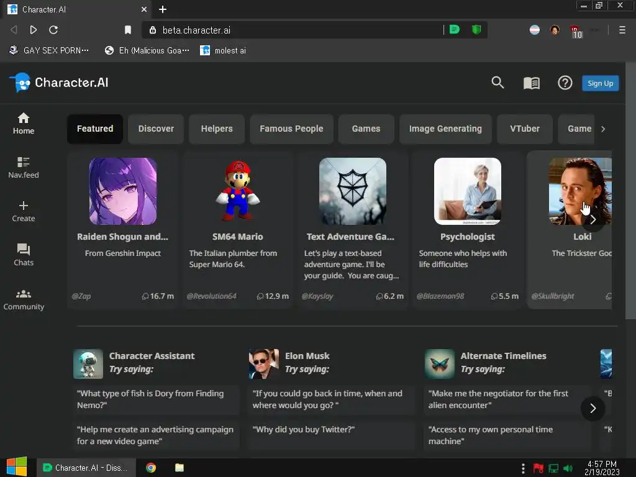Advance the featured characters carousel arrow
The image size is (636, 477).
pos(593,220)
